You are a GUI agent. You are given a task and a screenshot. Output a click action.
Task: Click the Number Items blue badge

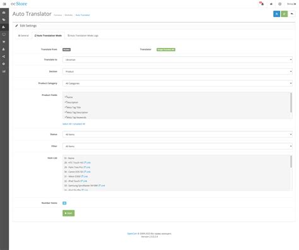[64, 203]
